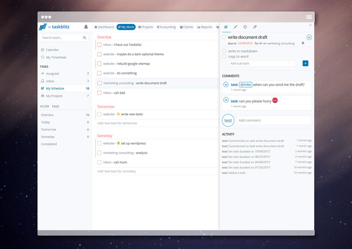Show Assigned tasks list

pos(65,73)
